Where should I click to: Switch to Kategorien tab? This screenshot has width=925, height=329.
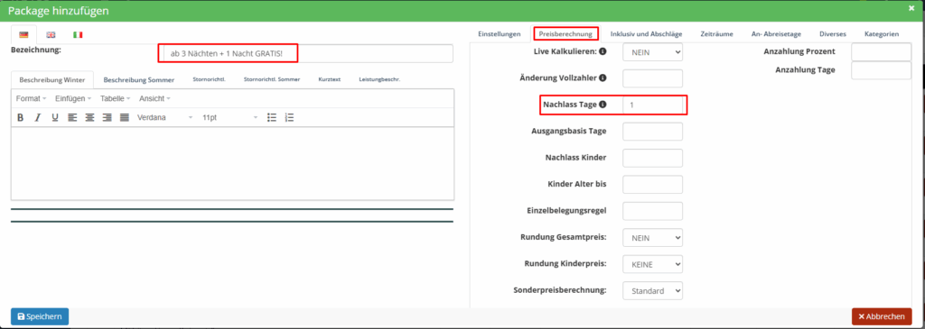tap(882, 34)
